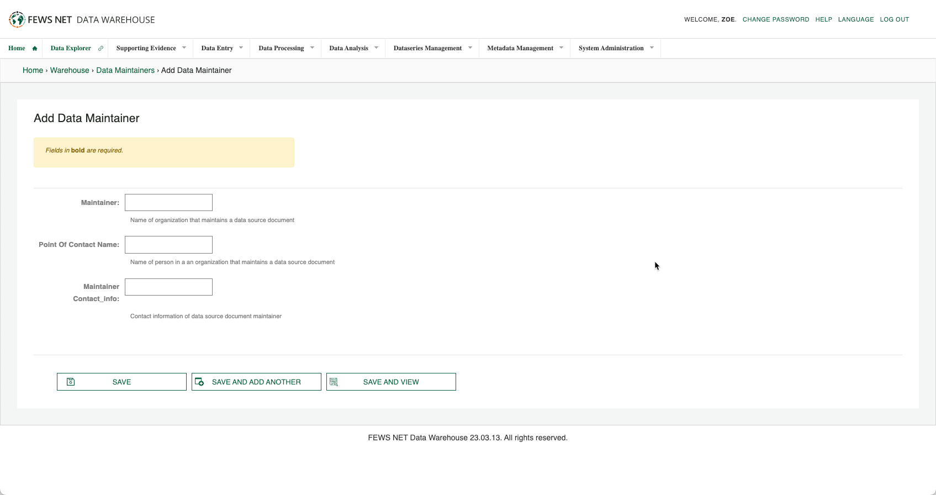Viewport: 936px width, 495px height.
Task: Focus the Maintainer text field
Action: click(168, 202)
